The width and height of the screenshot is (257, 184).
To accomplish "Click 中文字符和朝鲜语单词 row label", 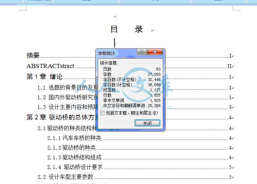I will (124, 106).
